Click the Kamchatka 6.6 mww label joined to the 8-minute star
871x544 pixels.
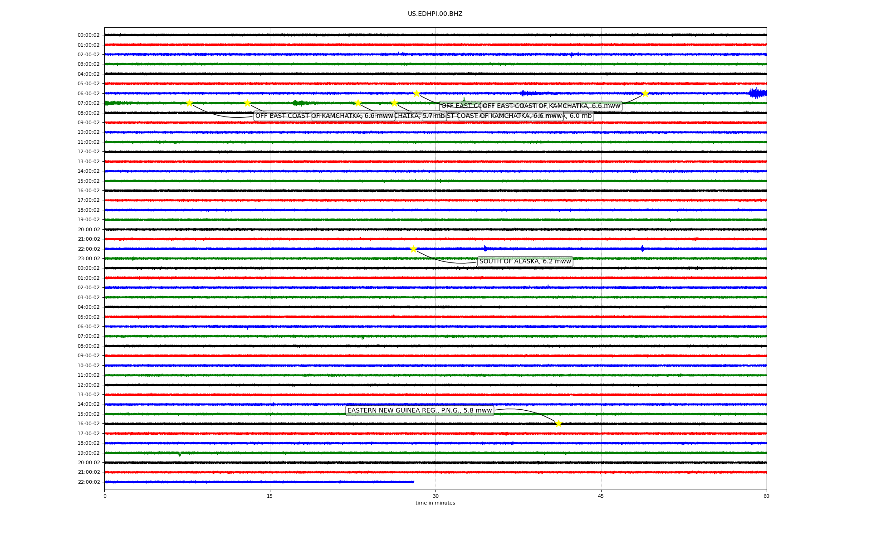pyautogui.click(x=324, y=116)
